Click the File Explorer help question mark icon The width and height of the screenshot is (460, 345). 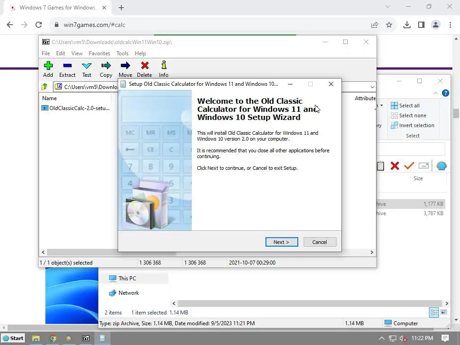pos(445,93)
